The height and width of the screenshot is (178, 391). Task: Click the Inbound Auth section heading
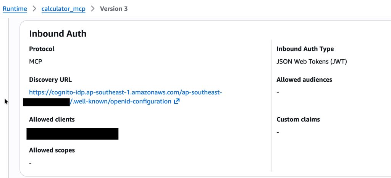point(58,33)
